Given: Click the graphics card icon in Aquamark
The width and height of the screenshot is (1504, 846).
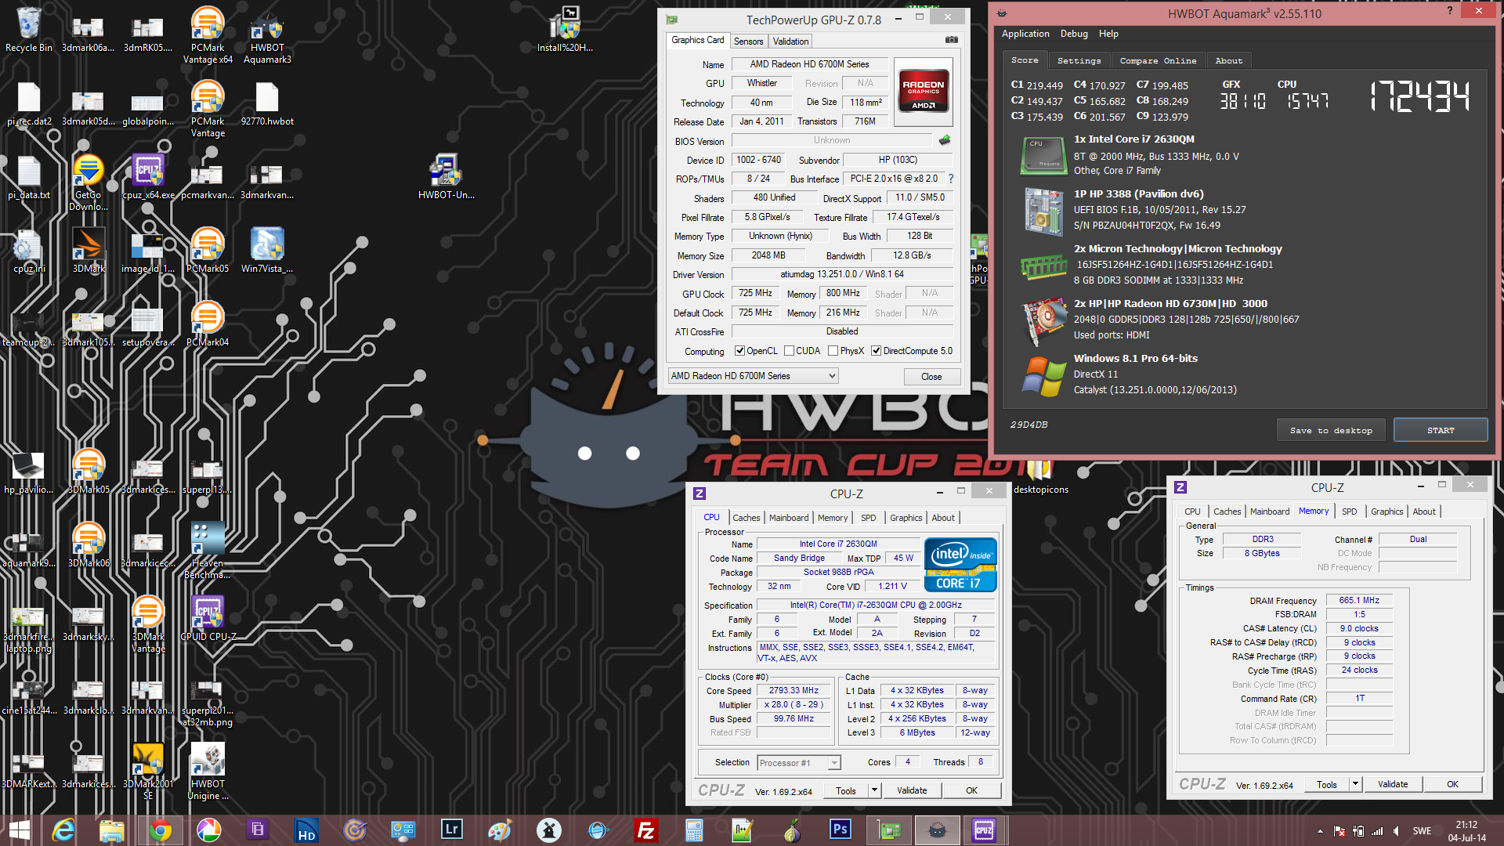Looking at the screenshot, I should [1043, 322].
